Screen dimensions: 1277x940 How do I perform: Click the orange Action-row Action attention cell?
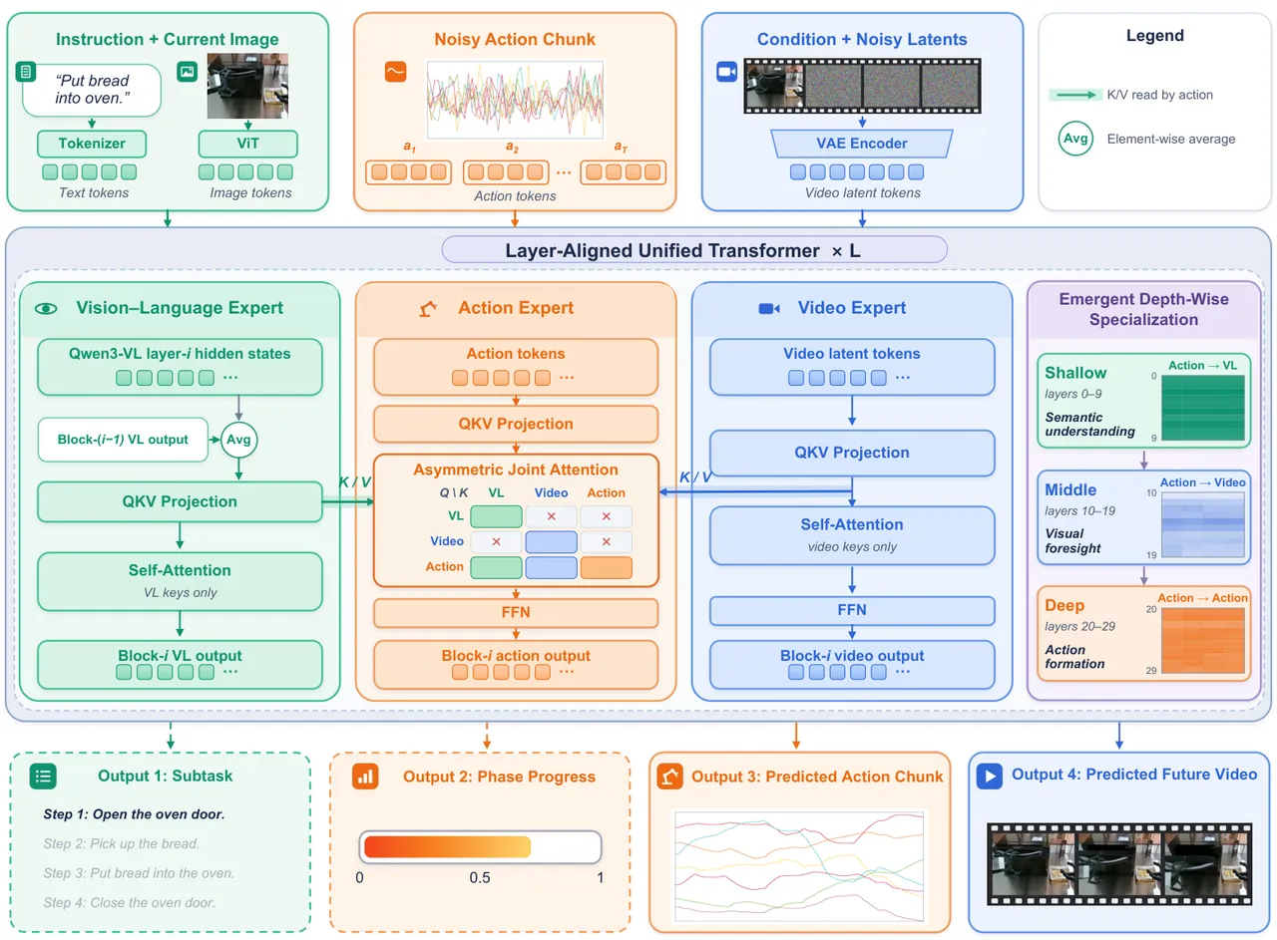click(607, 567)
